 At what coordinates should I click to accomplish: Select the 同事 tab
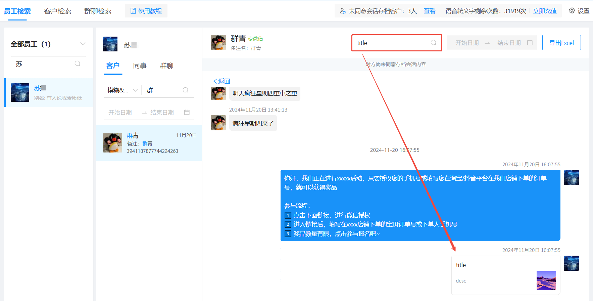click(140, 66)
